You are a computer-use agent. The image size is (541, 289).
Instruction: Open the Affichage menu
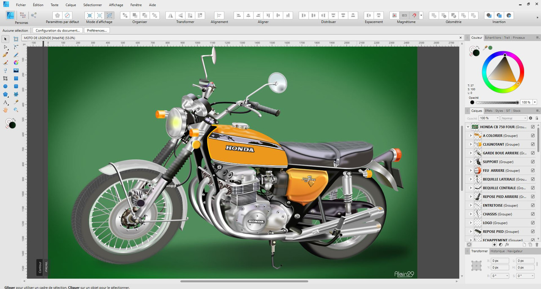(x=116, y=5)
